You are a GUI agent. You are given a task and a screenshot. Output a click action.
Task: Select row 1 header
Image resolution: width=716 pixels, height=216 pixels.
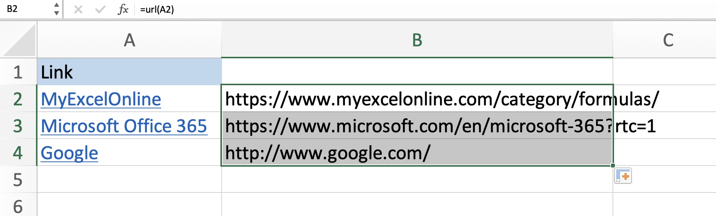[18, 72]
